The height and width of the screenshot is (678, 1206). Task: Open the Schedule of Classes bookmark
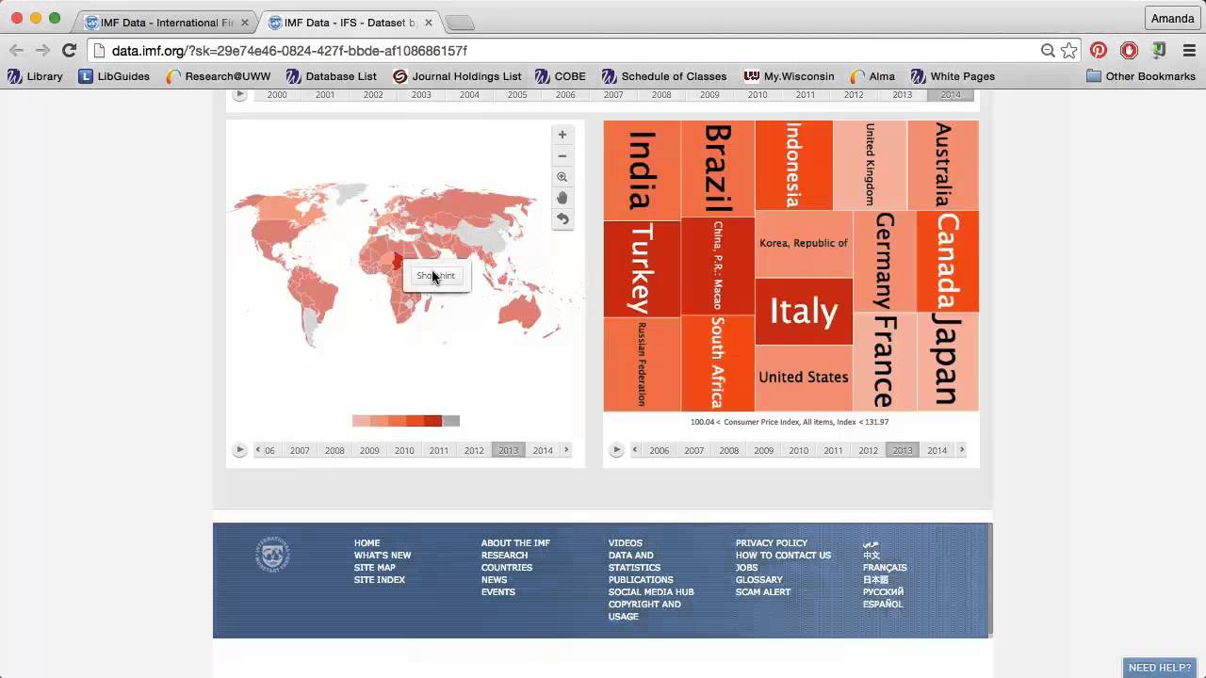pos(664,76)
